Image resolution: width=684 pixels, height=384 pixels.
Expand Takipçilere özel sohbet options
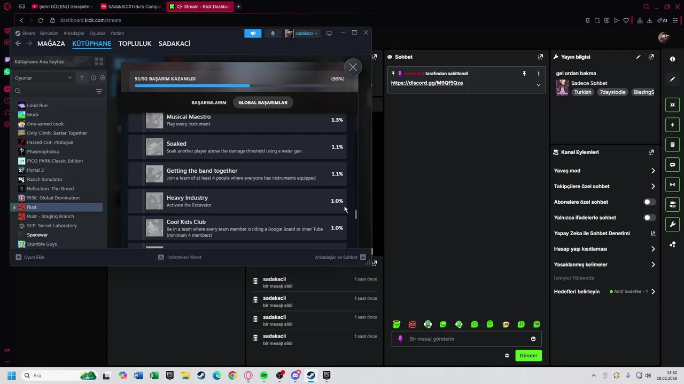click(653, 186)
